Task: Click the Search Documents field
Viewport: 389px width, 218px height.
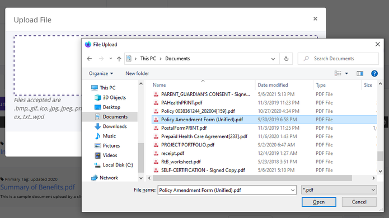Action: 338,59
